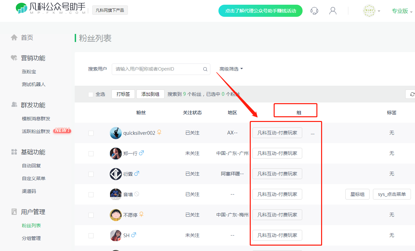
Task: Click the search magnifier icon
Action: point(205,69)
